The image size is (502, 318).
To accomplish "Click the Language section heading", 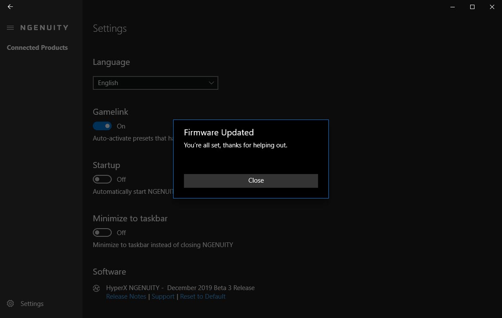I will coord(111,62).
